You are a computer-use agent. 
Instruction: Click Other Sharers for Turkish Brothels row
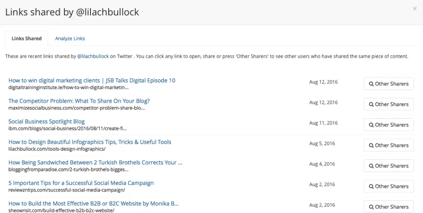click(389, 166)
